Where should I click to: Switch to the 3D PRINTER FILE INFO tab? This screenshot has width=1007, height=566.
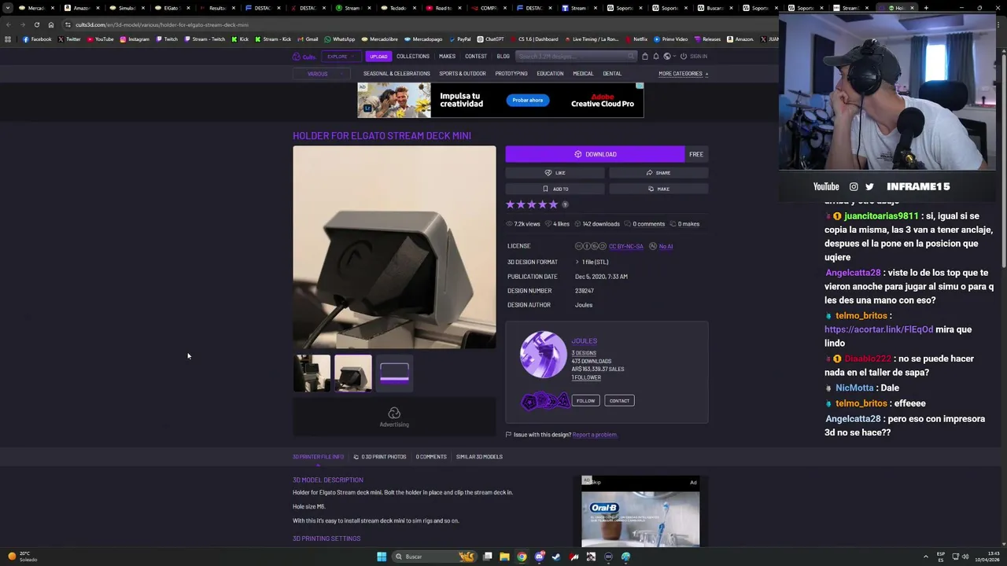pyautogui.click(x=318, y=457)
